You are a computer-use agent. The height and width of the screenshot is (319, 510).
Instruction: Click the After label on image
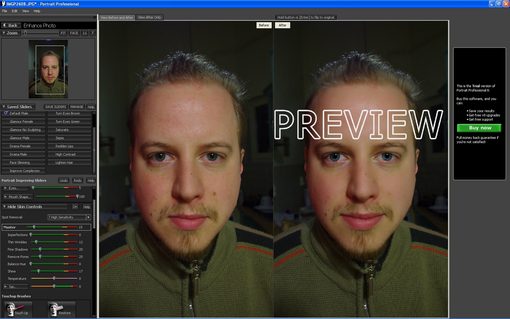282,25
